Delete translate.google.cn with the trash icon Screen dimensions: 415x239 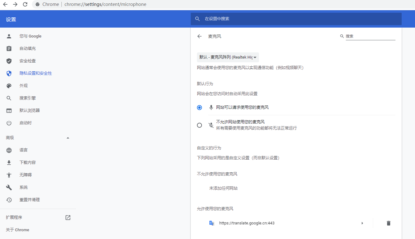388,223
